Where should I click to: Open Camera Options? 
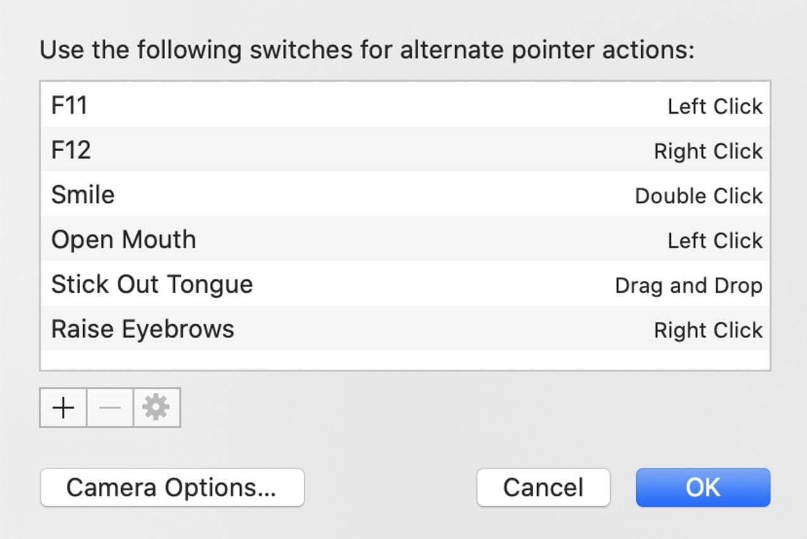tap(171, 487)
